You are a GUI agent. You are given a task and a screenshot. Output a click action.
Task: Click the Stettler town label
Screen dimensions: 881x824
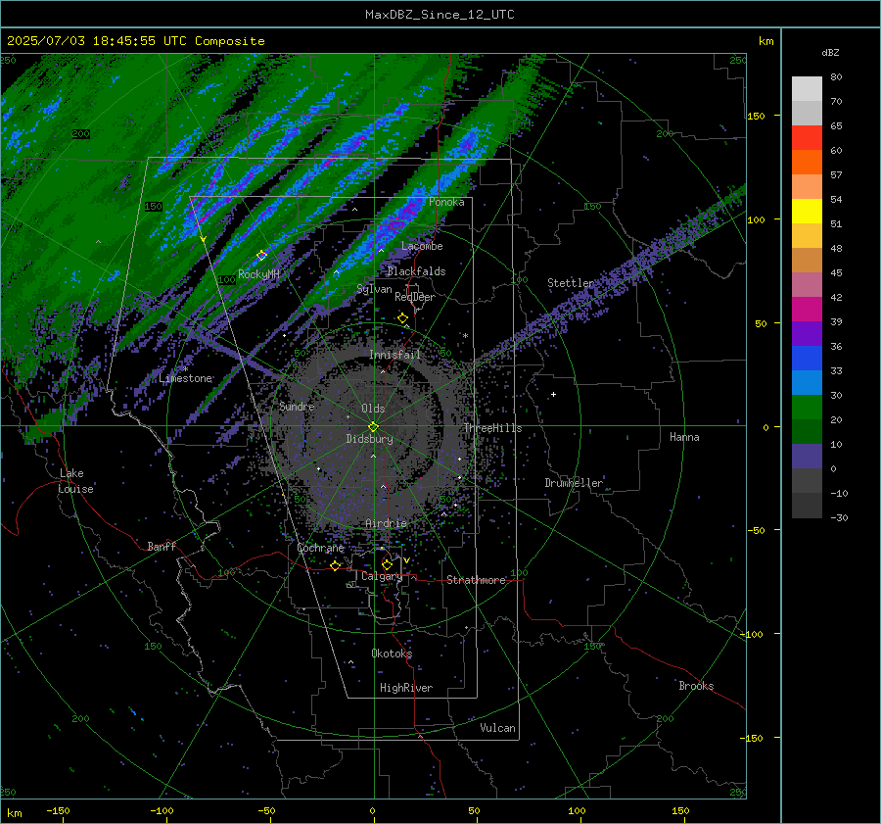pyautogui.click(x=571, y=283)
